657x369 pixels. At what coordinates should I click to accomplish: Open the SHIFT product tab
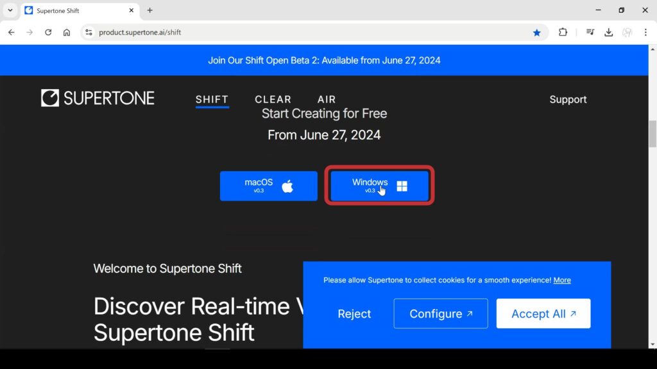click(212, 99)
